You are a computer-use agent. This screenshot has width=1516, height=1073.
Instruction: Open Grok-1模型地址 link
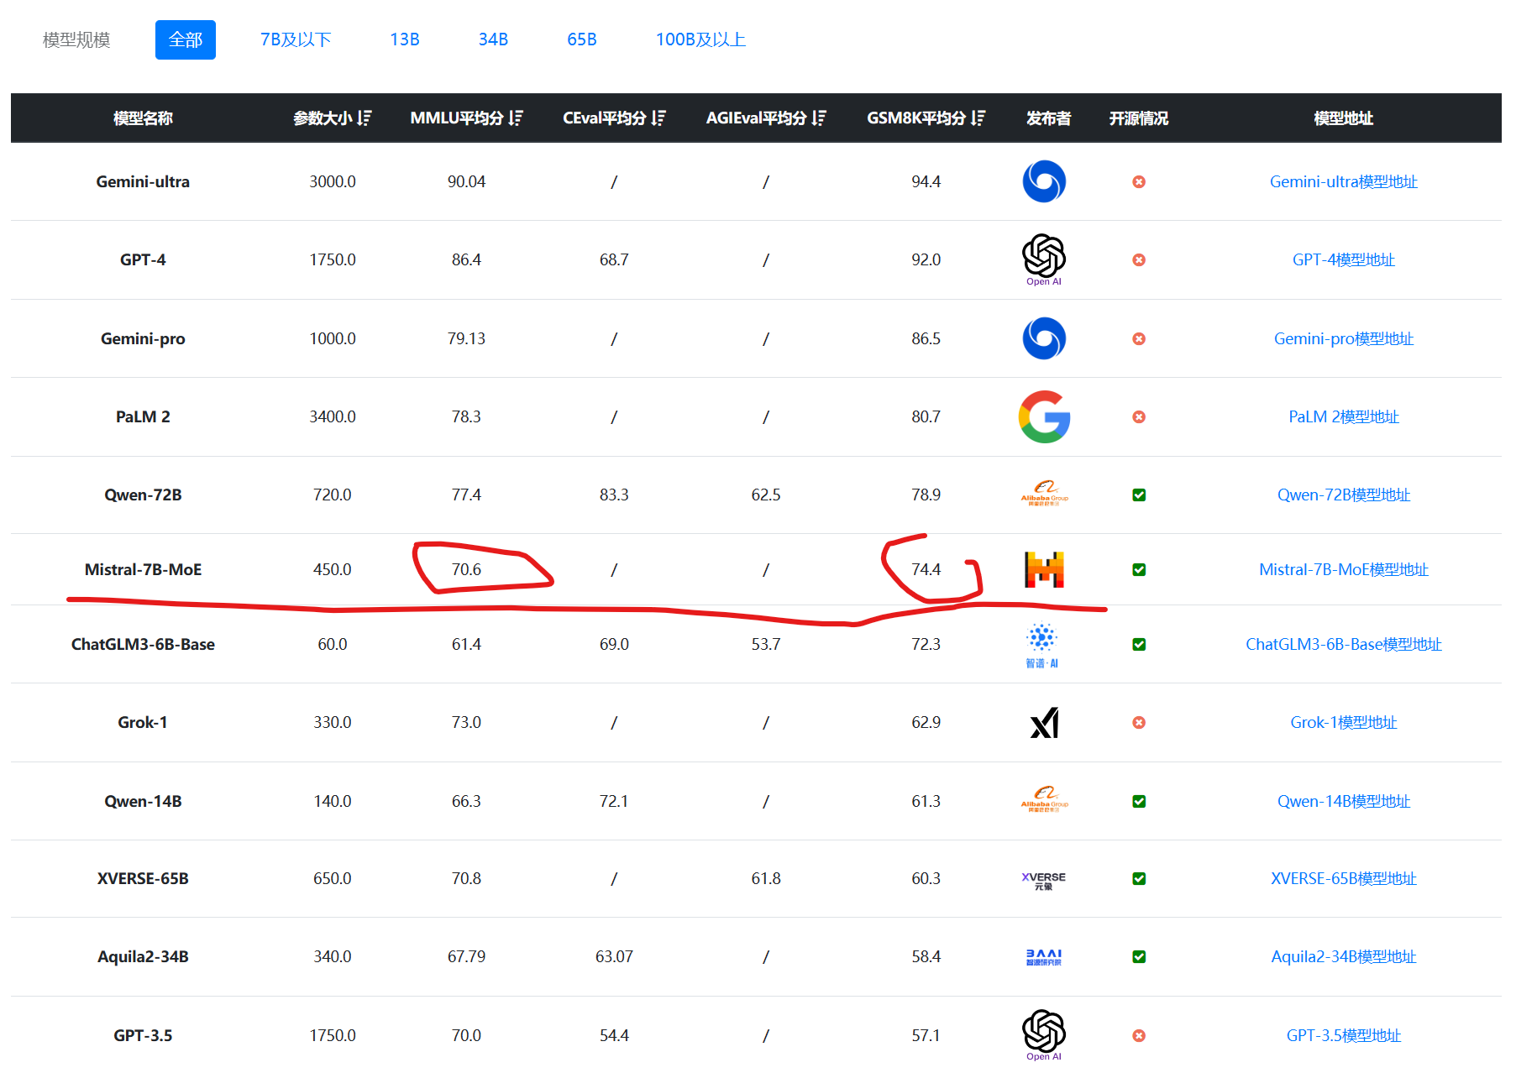pos(1344,722)
